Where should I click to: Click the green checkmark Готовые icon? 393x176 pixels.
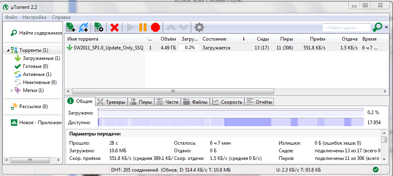[18, 66]
